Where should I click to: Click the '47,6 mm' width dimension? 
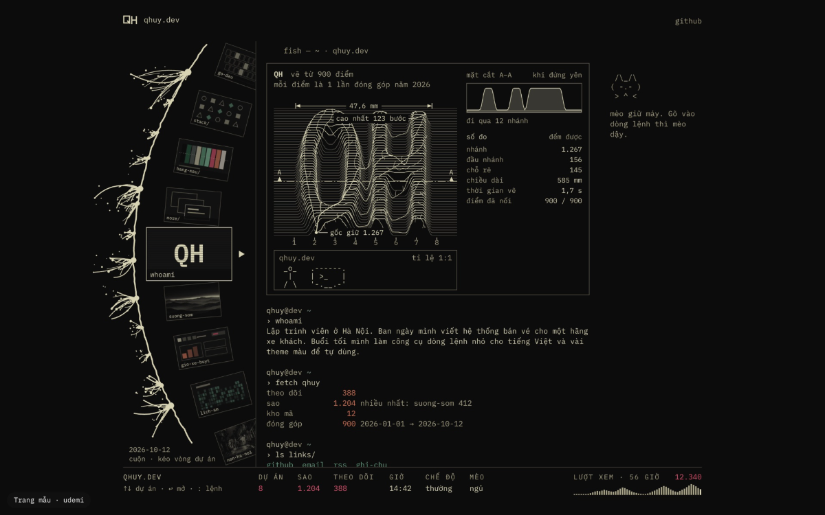coord(364,106)
